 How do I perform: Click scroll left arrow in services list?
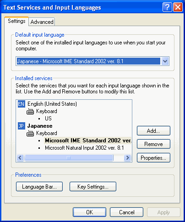point(20,157)
